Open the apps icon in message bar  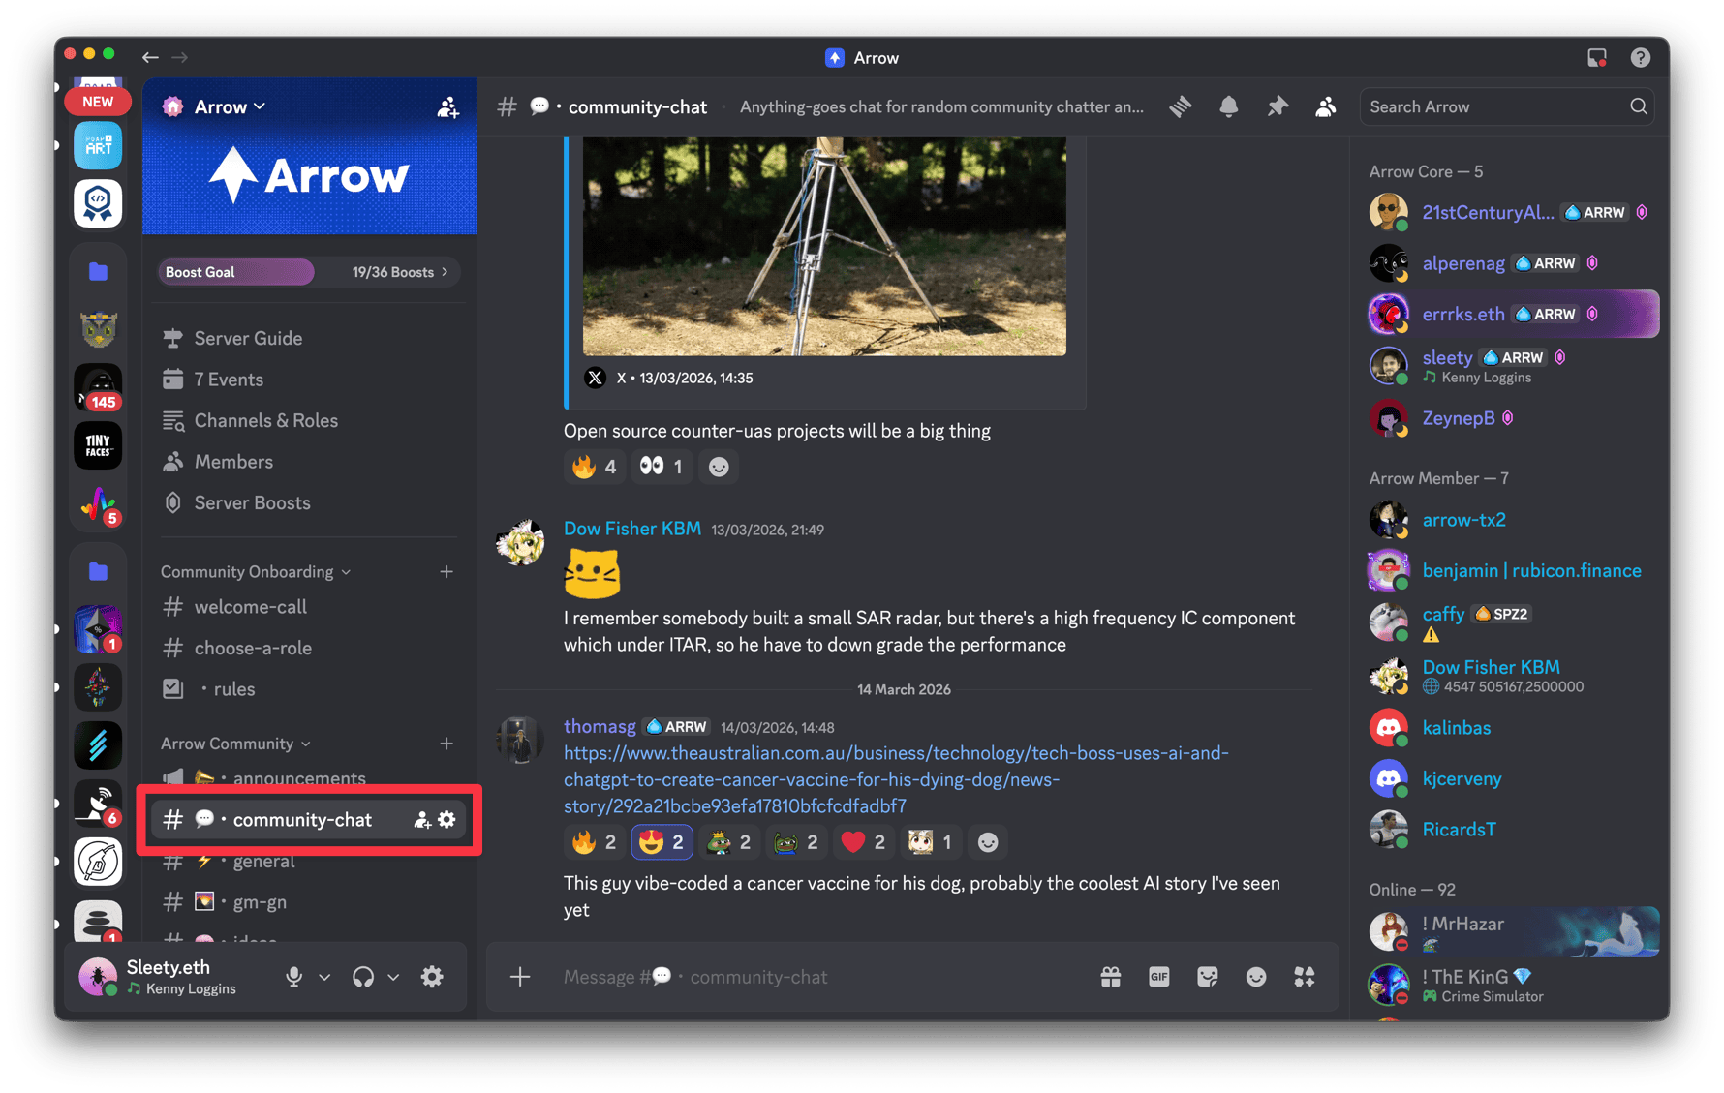click(x=1305, y=977)
